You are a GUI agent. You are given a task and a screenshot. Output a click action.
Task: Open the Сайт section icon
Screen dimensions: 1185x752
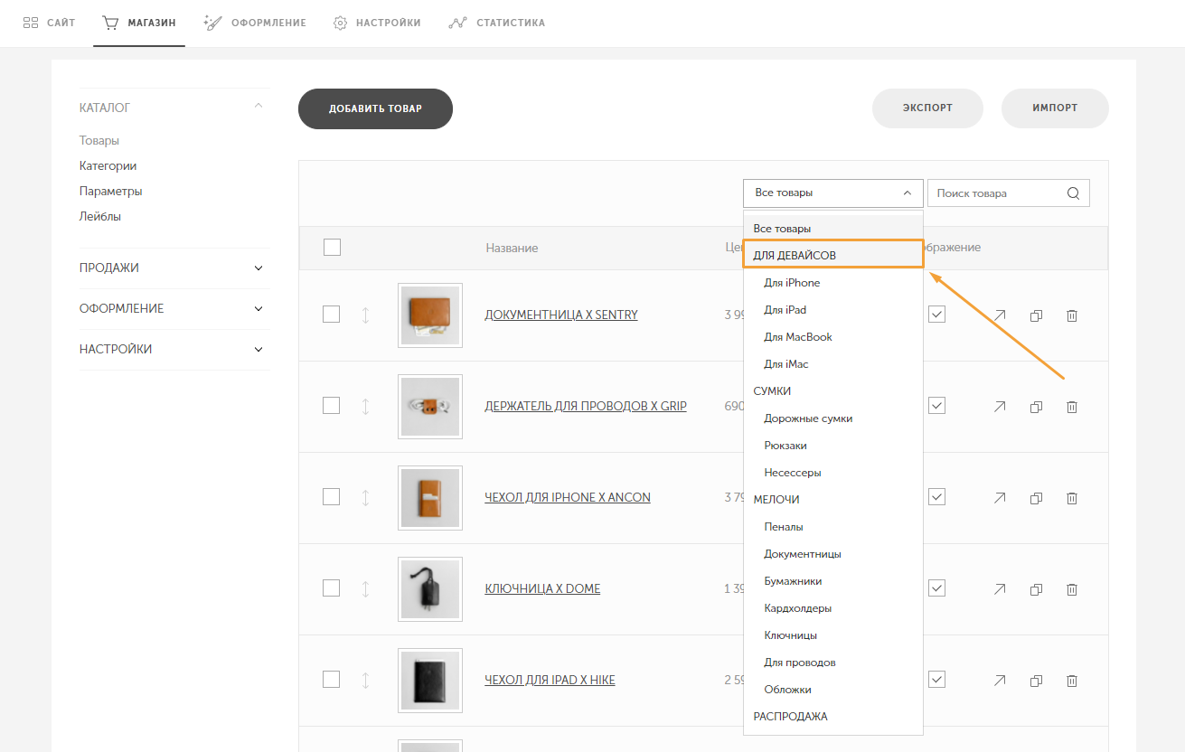[31, 23]
